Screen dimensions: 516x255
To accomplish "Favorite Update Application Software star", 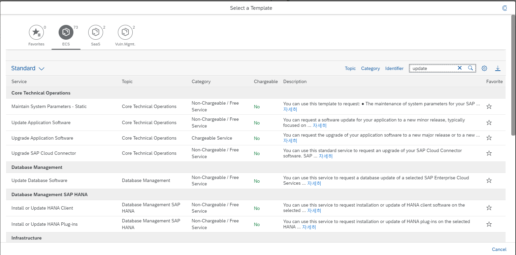I will pos(489,122).
